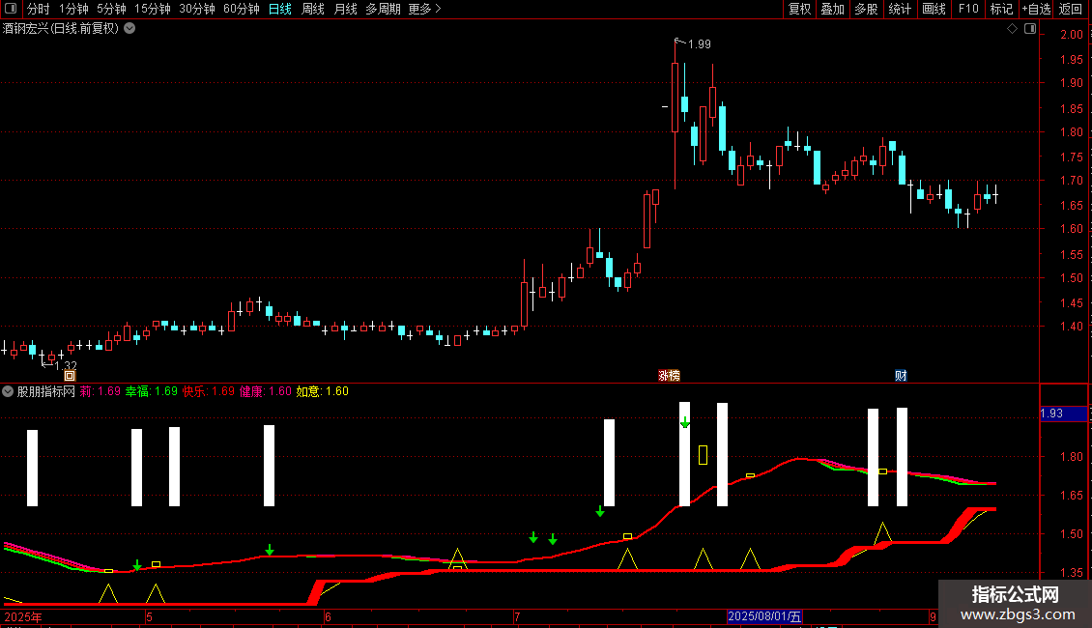Image resolution: width=1092 pixels, height=628 pixels.
Task: Open the 复权 adjustment menu
Action: [799, 9]
